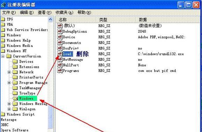Collapse the CurrentVersion tree node

click(3, 56)
